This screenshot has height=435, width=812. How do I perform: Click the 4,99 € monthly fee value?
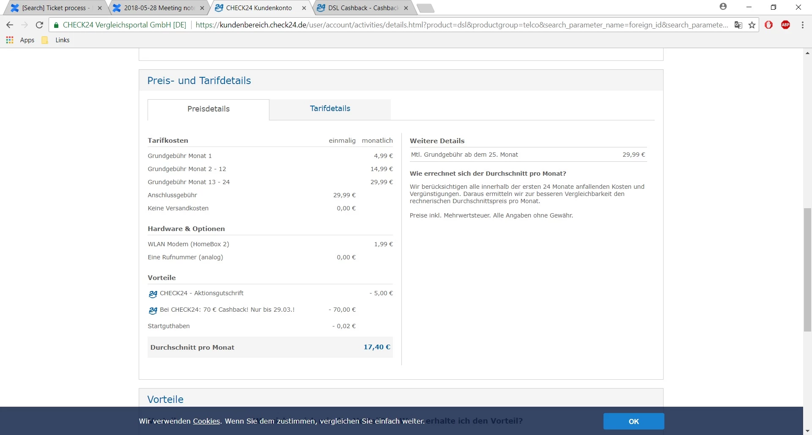click(x=383, y=156)
